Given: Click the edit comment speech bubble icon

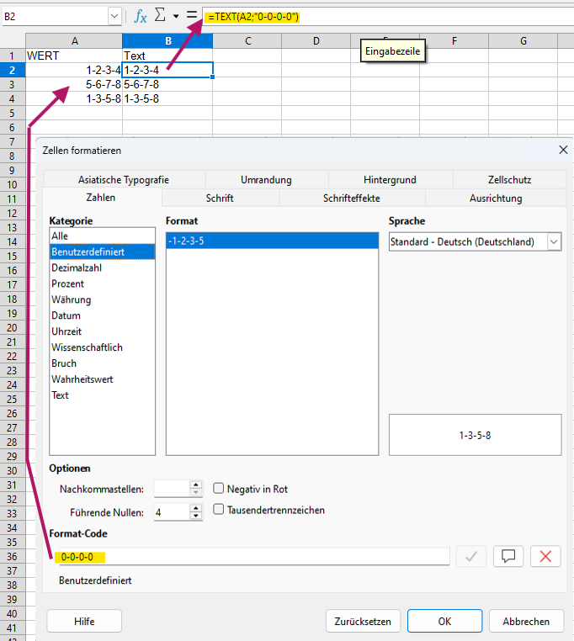Looking at the screenshot, I should coord(508,556).
